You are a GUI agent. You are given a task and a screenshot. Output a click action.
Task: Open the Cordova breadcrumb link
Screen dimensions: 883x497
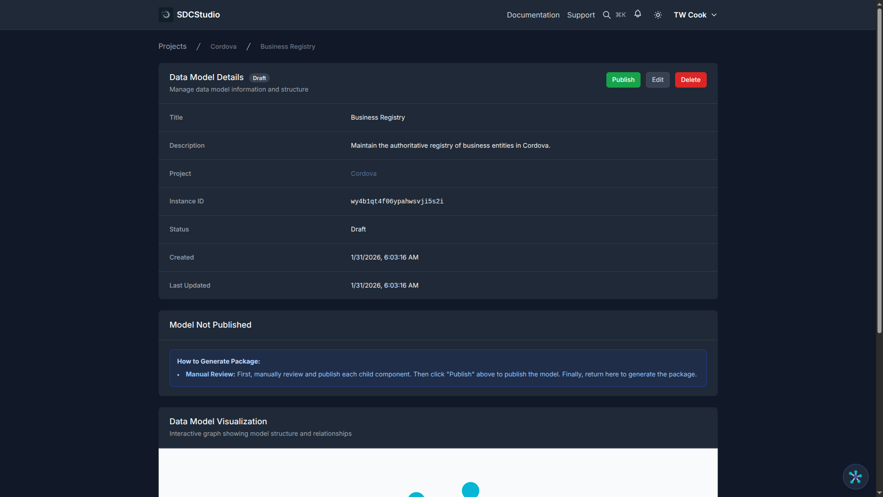[x=223, y=46]
